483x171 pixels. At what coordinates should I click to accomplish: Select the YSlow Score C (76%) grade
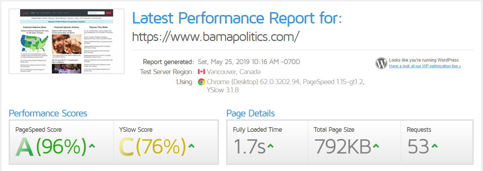[152, 146]
